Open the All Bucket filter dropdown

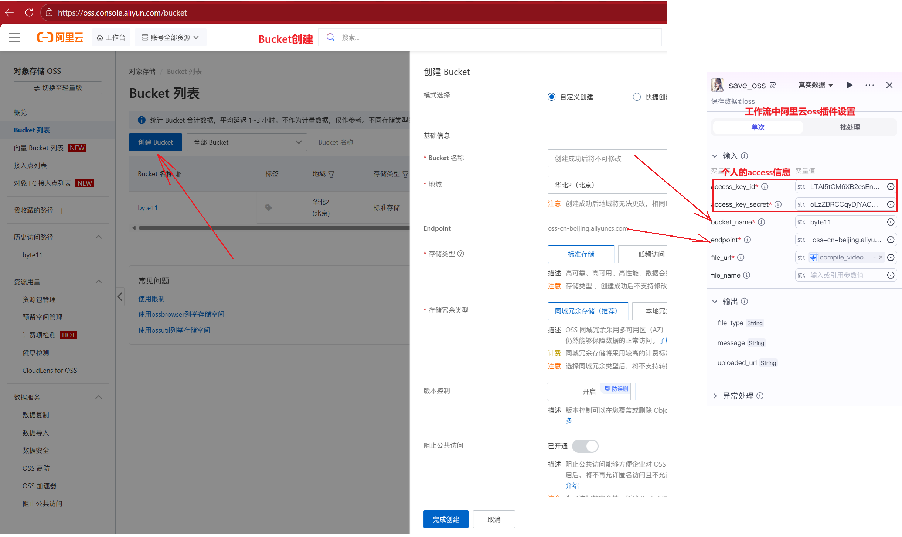tap(246, 142)
